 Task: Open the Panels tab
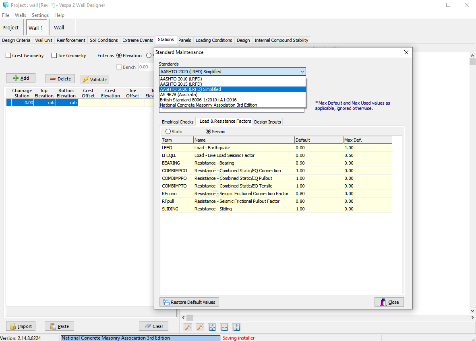tap(184, 40)
